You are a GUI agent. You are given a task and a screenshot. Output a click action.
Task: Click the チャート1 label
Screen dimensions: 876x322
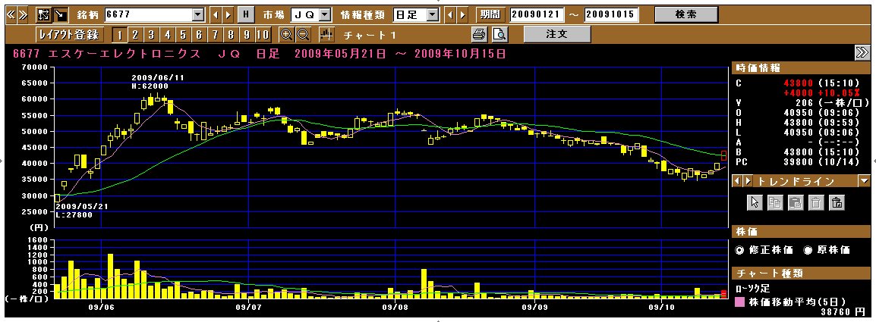point(370,35)
